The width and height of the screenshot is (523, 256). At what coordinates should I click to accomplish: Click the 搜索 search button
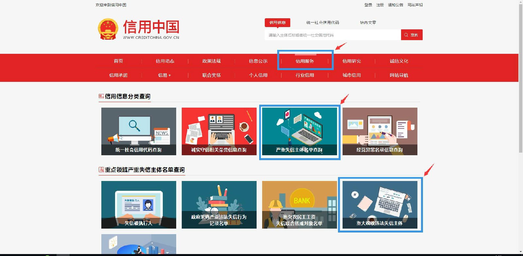(412, 35)
